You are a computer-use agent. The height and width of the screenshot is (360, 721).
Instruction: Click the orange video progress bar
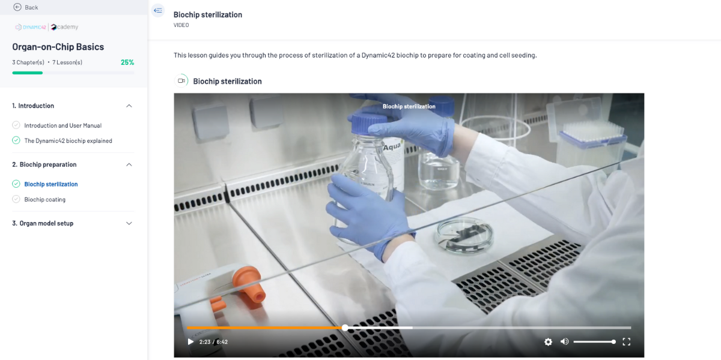pos(266,328)
